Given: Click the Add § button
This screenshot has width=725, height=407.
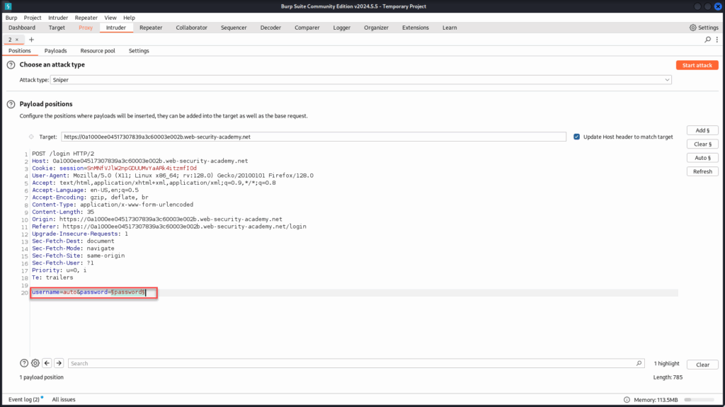Looking at the screenshot, I should (702, 130).
